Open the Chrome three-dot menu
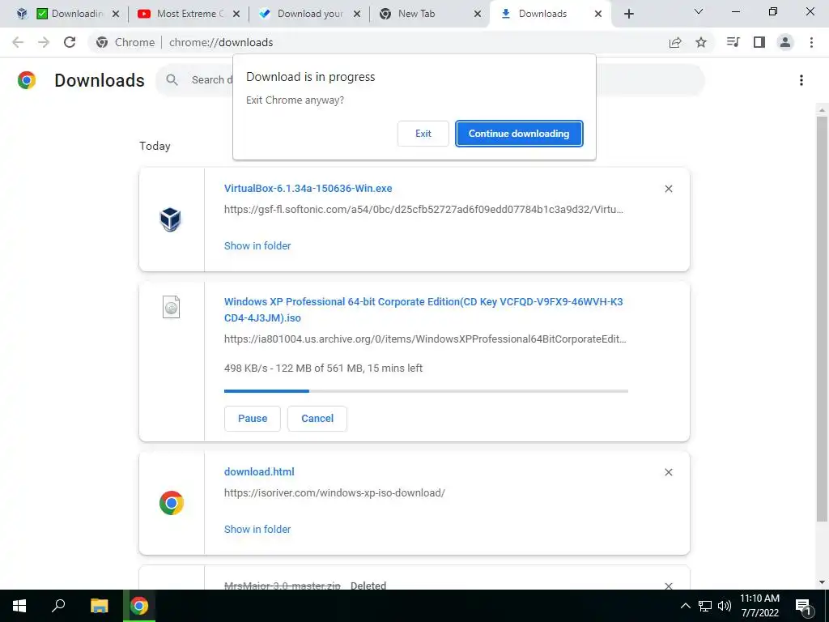 pos(811,42)
